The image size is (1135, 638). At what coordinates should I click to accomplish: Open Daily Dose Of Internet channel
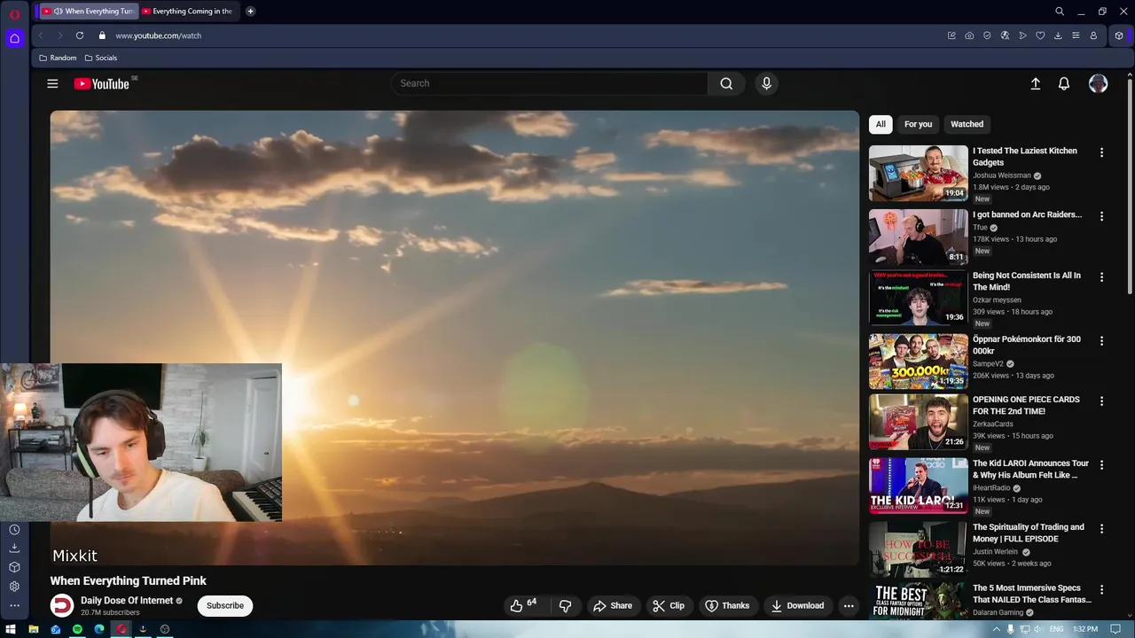pyautogui.click(x=126, y=601)
